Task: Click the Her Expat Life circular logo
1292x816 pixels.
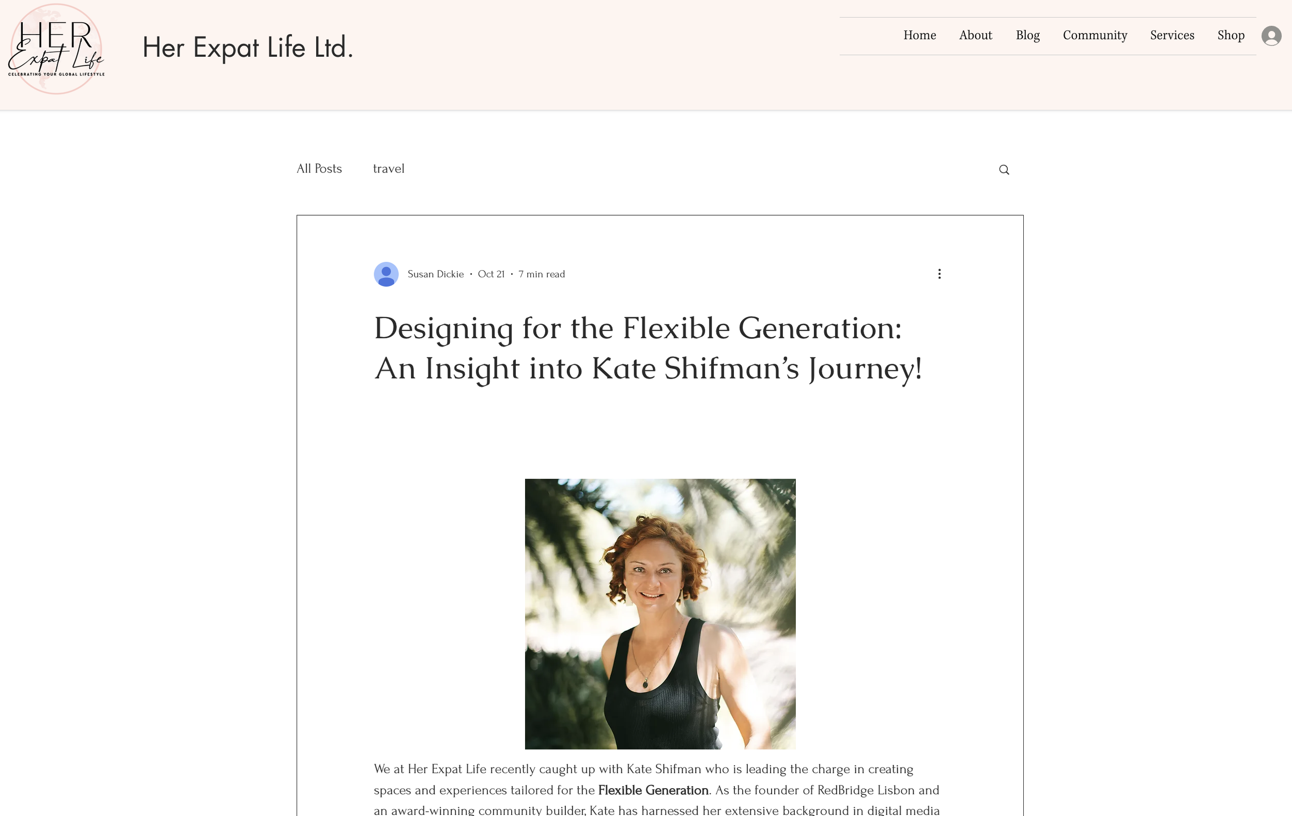Action: tap(56, 49)
